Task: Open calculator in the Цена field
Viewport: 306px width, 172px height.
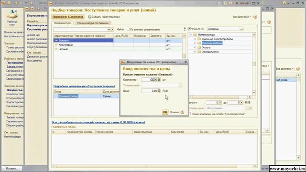Action: point(159,91)
